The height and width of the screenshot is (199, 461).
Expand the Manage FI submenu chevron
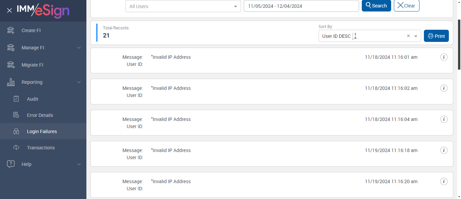coord(79,48)
